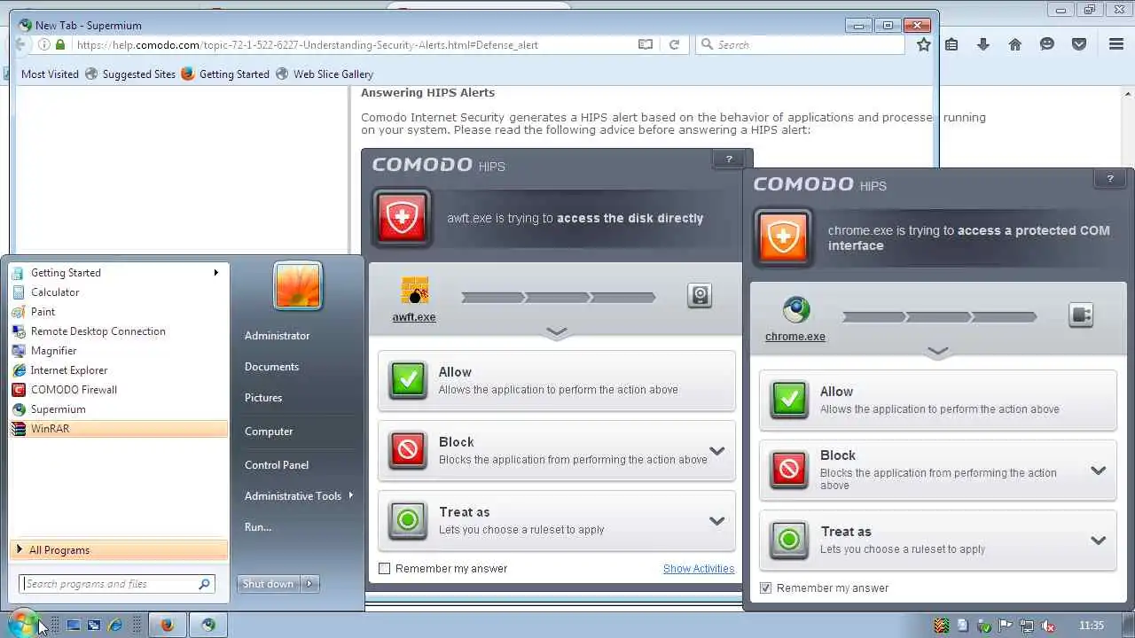Image resolution: width=1135 pixels, height=638 pixels.
Task: Launch Remote Desktop Connection from the Start menu
Action: coord(119,331)
